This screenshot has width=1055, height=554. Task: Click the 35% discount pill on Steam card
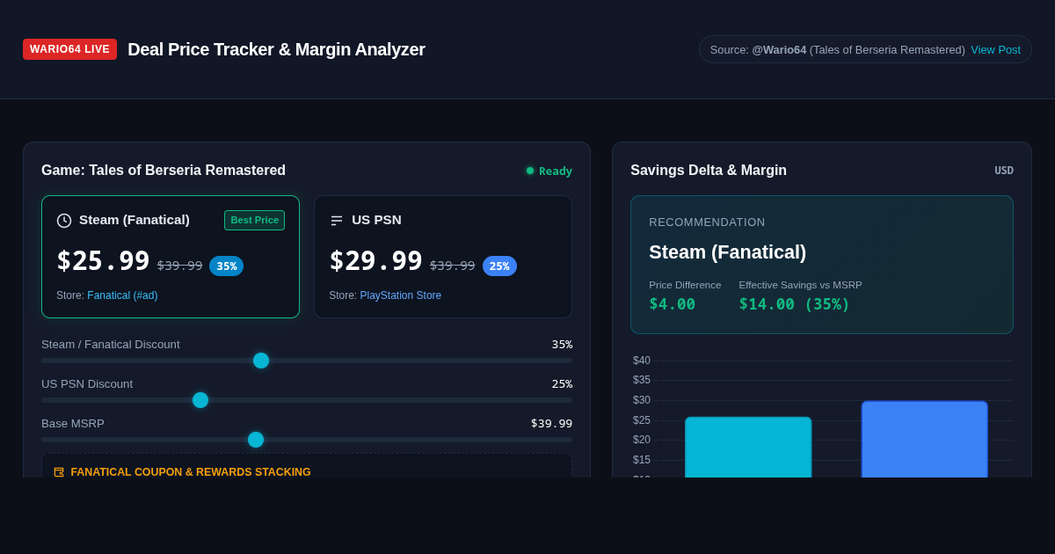tap(227, 266)
